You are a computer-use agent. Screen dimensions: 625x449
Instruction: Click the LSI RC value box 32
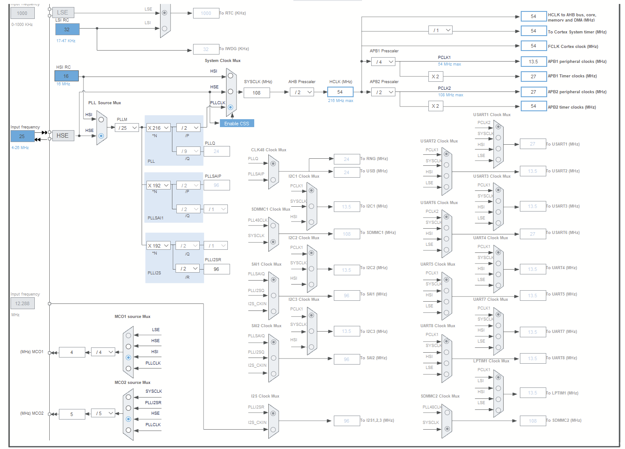(67, 29)
